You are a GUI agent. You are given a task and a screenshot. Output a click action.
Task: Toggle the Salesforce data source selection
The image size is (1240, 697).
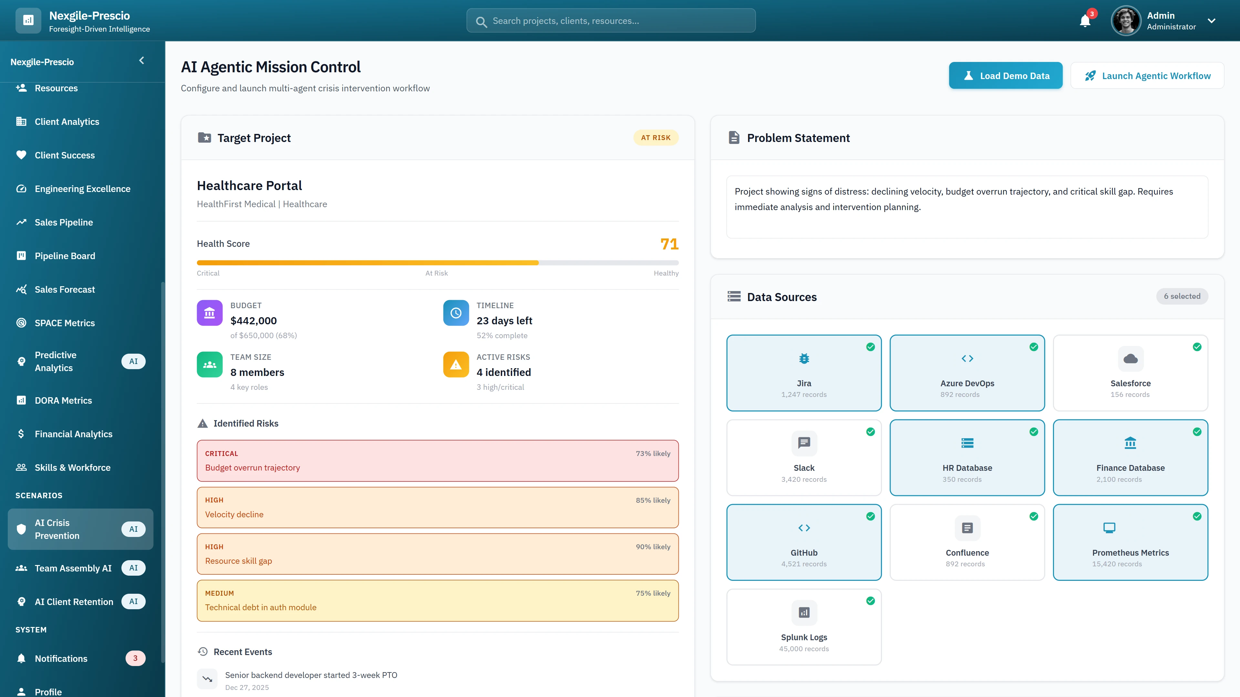point(1197,347)
